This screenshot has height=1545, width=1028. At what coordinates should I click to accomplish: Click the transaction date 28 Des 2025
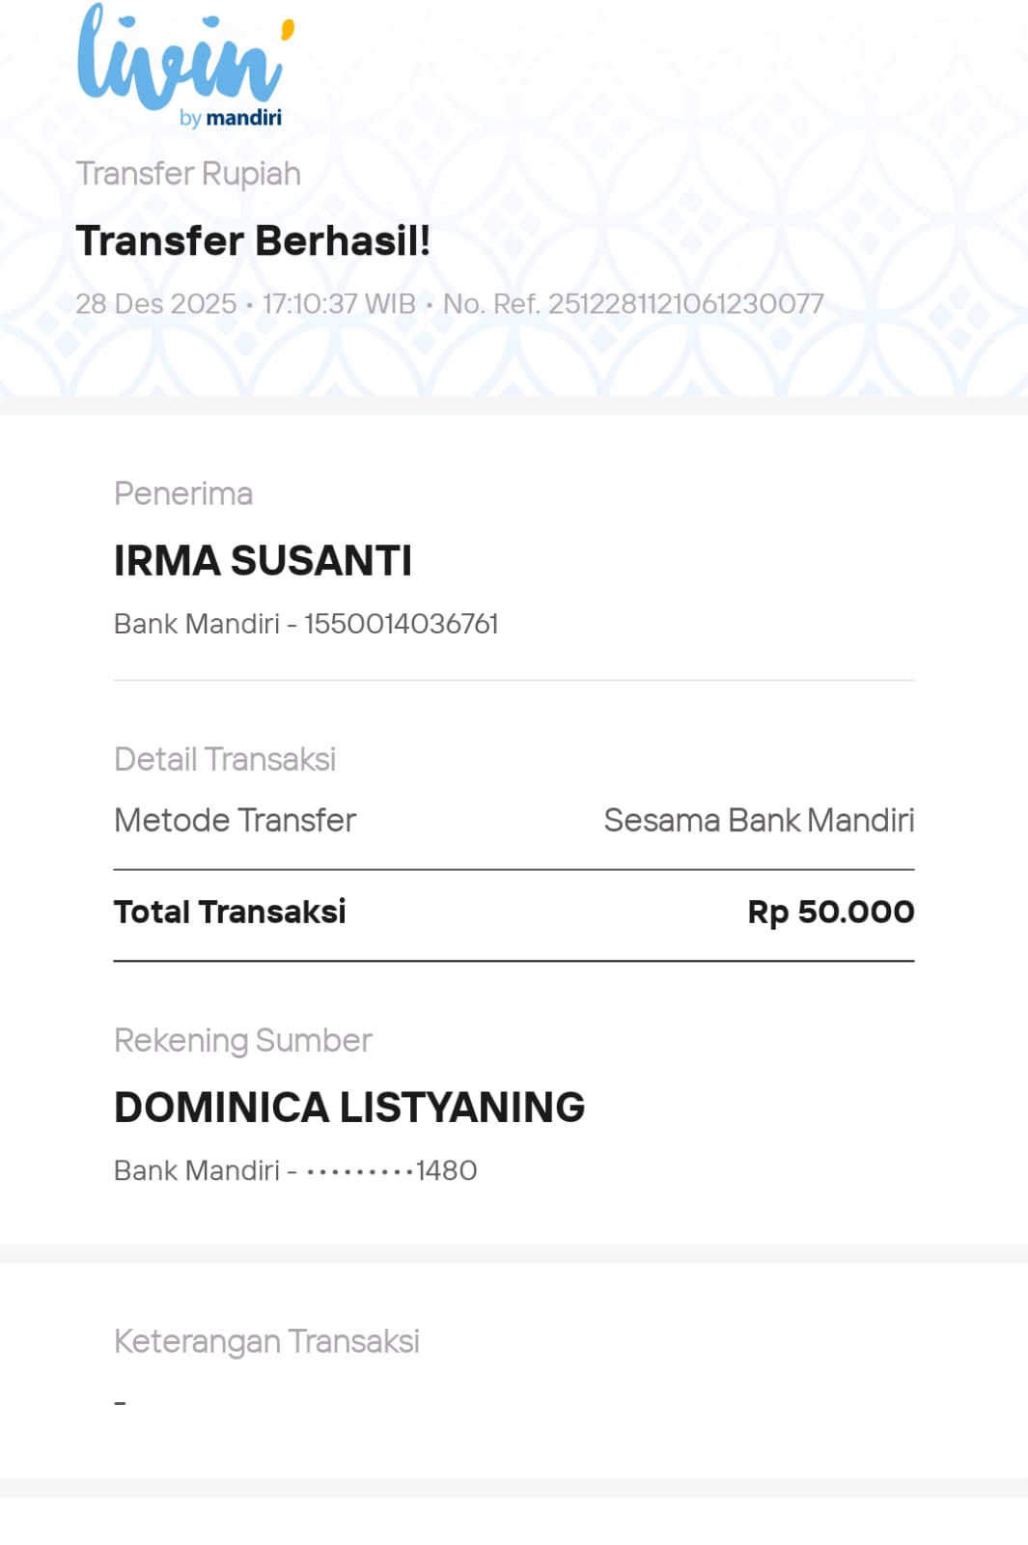click(155, 304)
